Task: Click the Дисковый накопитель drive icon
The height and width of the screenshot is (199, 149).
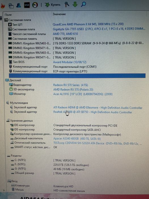Action: [12, 138]
